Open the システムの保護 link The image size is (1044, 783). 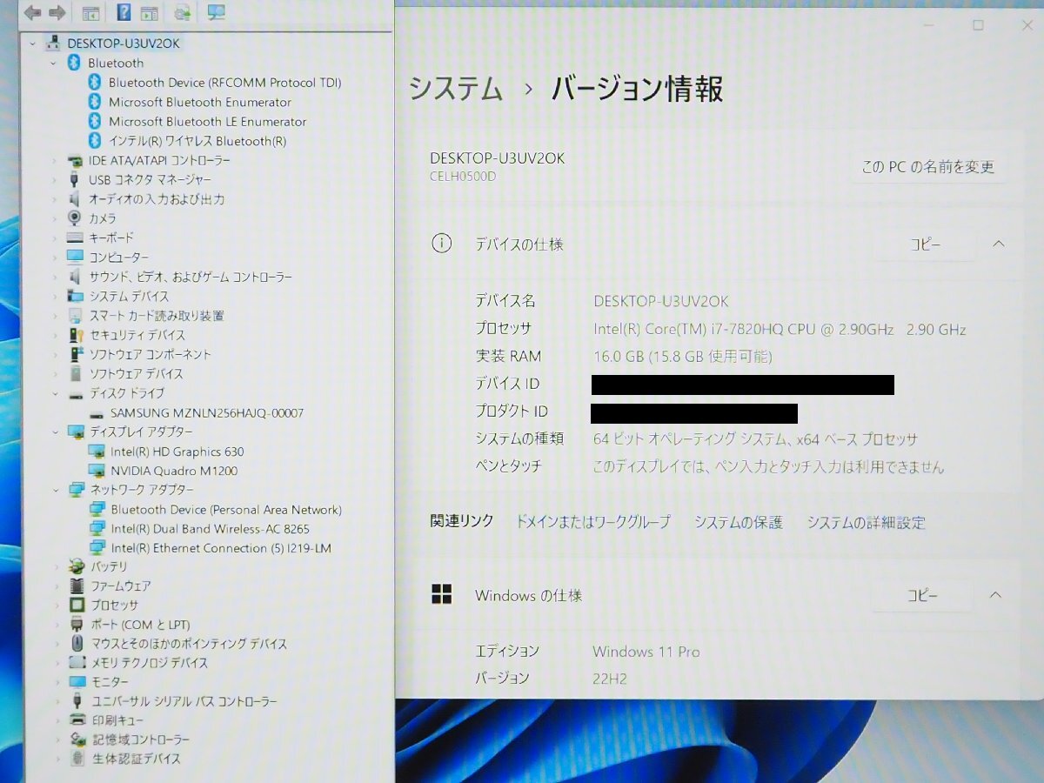739,522
